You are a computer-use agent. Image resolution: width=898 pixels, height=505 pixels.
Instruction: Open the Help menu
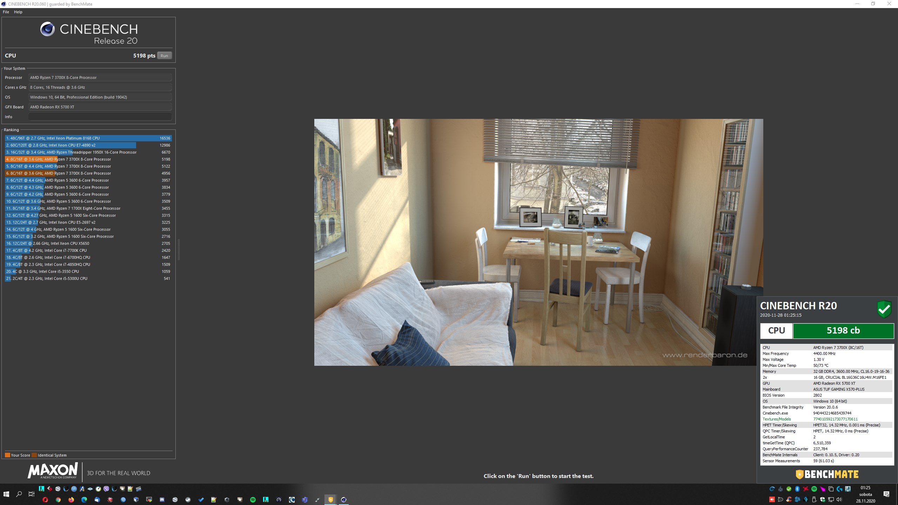point(18,12)
